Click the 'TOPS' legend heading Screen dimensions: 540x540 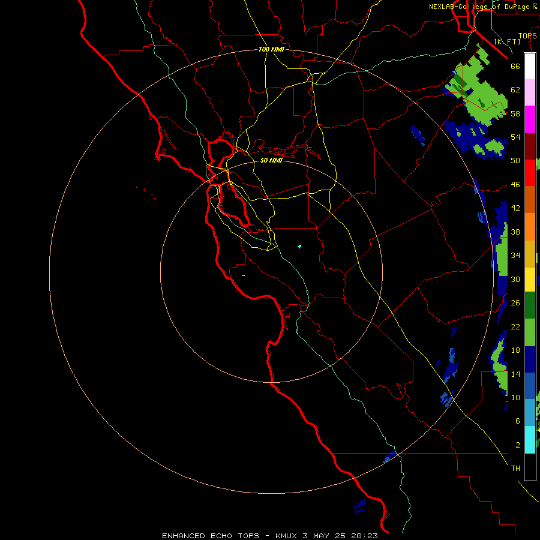tap(527, 36)
